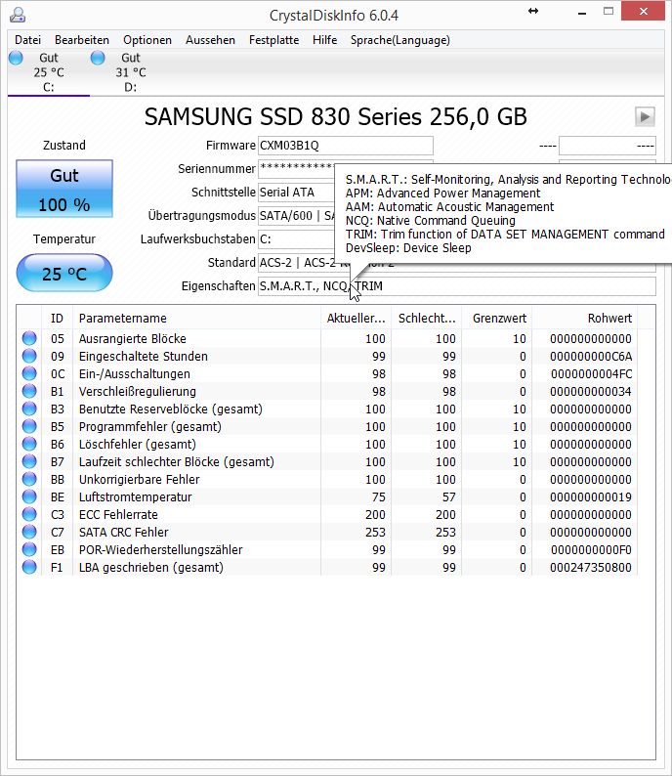
Task: Click the 25 °C temperature button
Action: pos(64,274)
